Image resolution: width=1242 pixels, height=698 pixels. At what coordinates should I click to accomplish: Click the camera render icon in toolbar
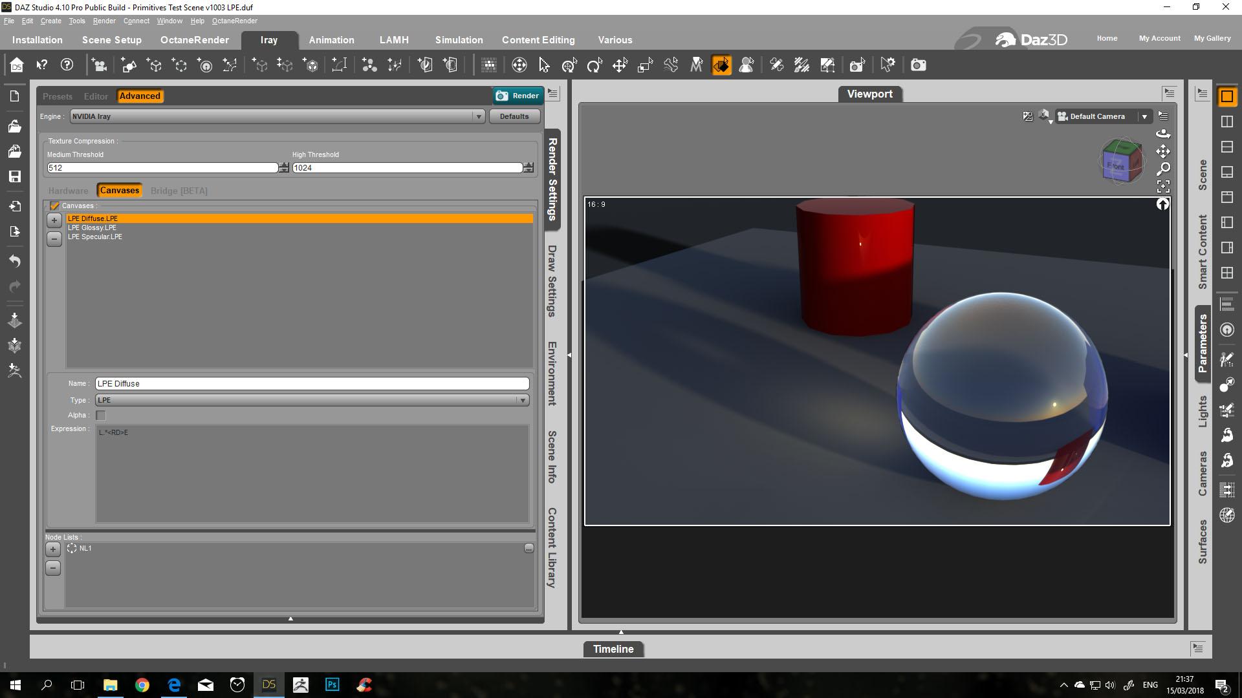pos(918,65)
